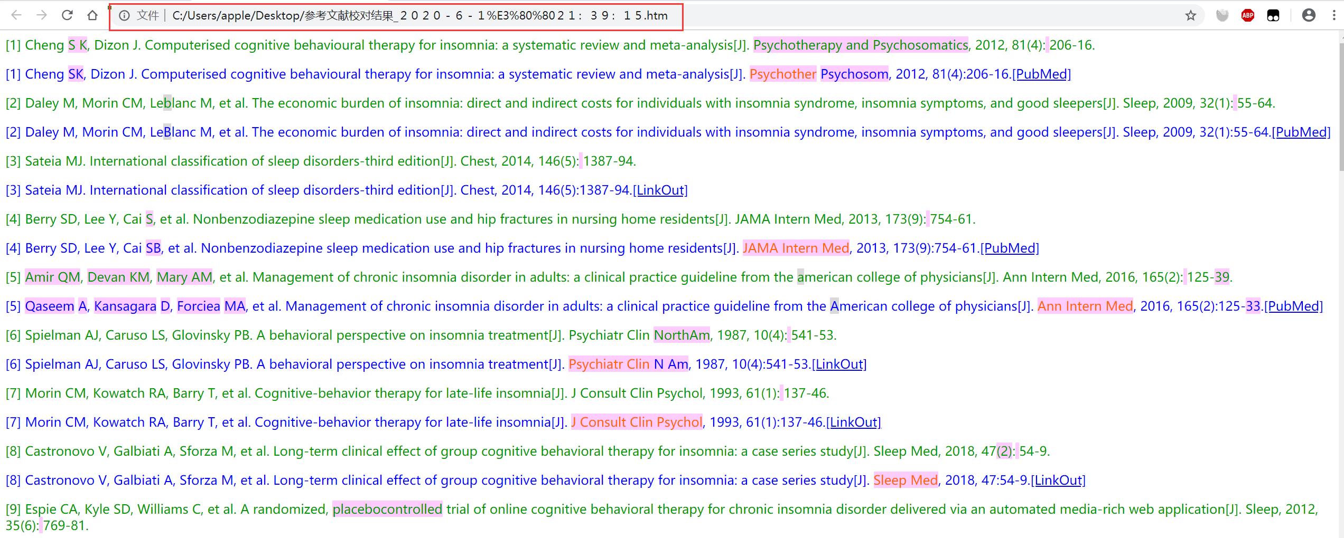Open PubMed link for reference 4
The height and width of the screenshot is (538, 1344).
point(1010,248)
